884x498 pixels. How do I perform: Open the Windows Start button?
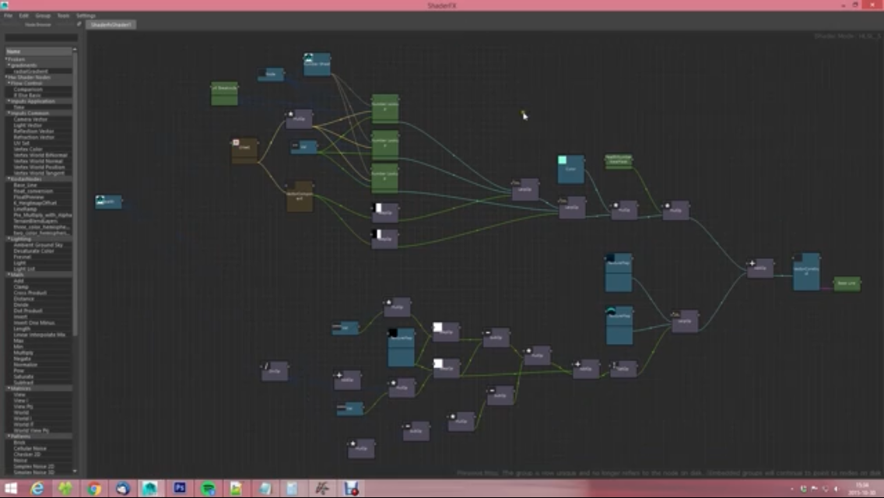11,488
